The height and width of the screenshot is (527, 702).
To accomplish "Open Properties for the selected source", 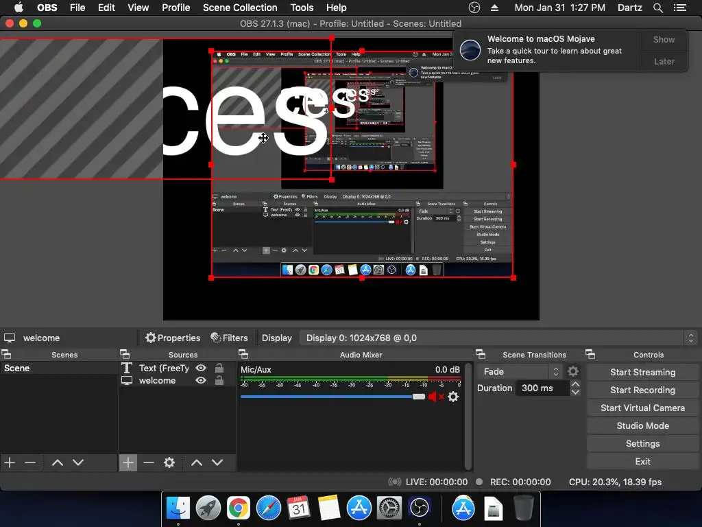I will (x=173, y=338).
